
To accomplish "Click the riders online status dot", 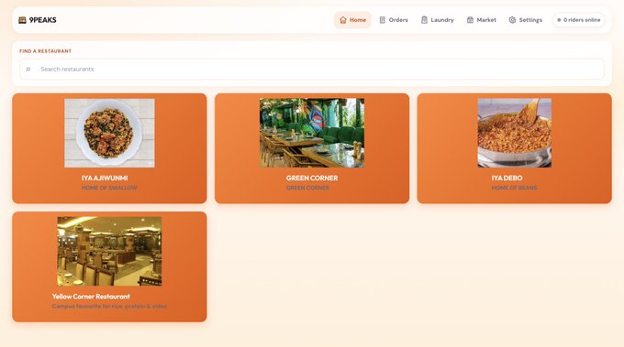I will pyautogui.click(x=559, y=20).
